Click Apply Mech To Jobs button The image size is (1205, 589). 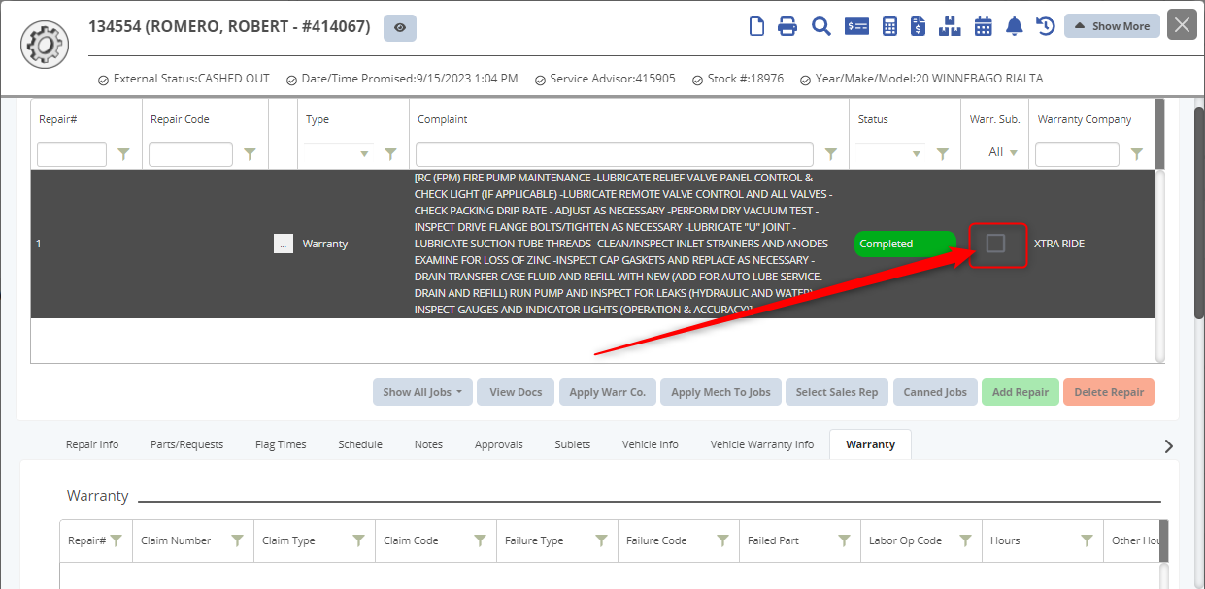click(720, 392)
